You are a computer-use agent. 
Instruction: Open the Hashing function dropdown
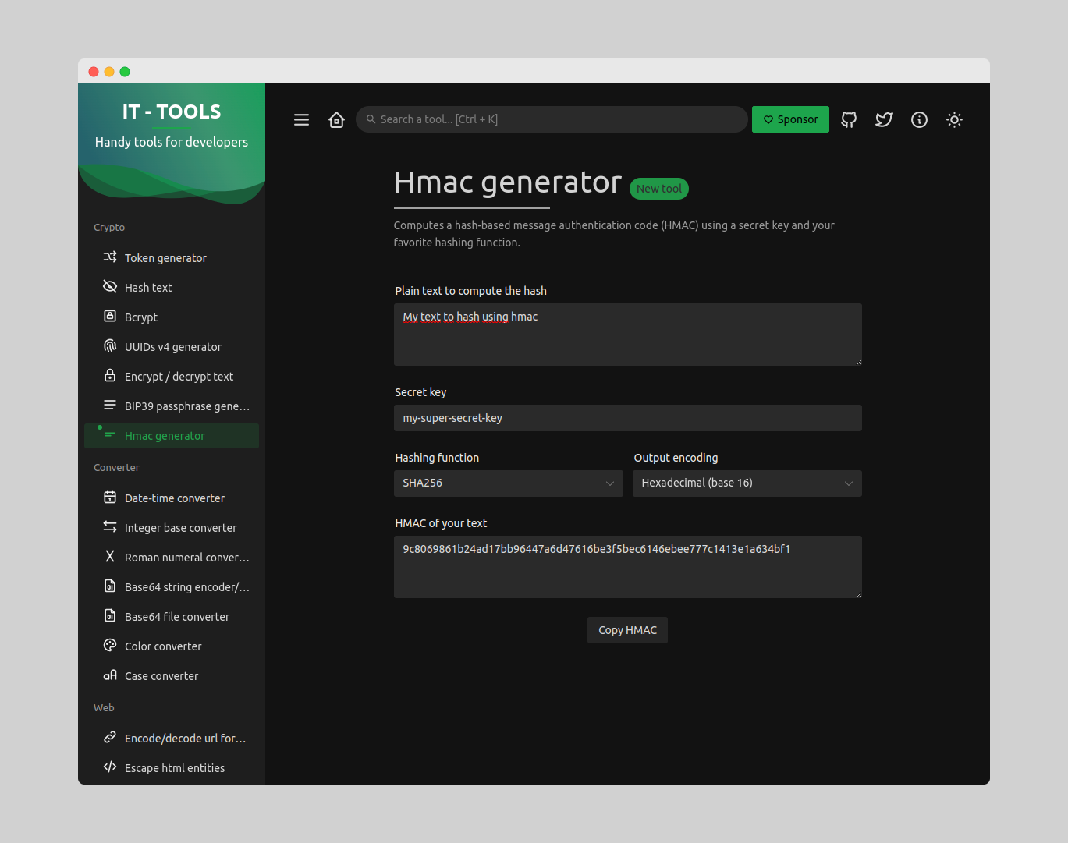pyautogui.click(x=508, y=483)
